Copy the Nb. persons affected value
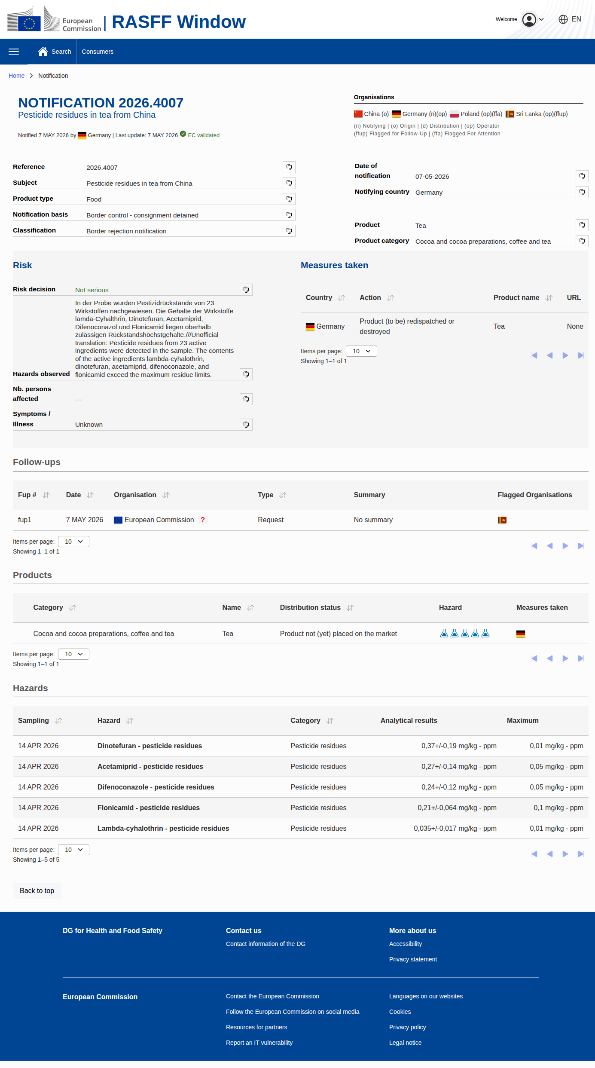Screen dimensions: 595x1068 pos(246,399)
